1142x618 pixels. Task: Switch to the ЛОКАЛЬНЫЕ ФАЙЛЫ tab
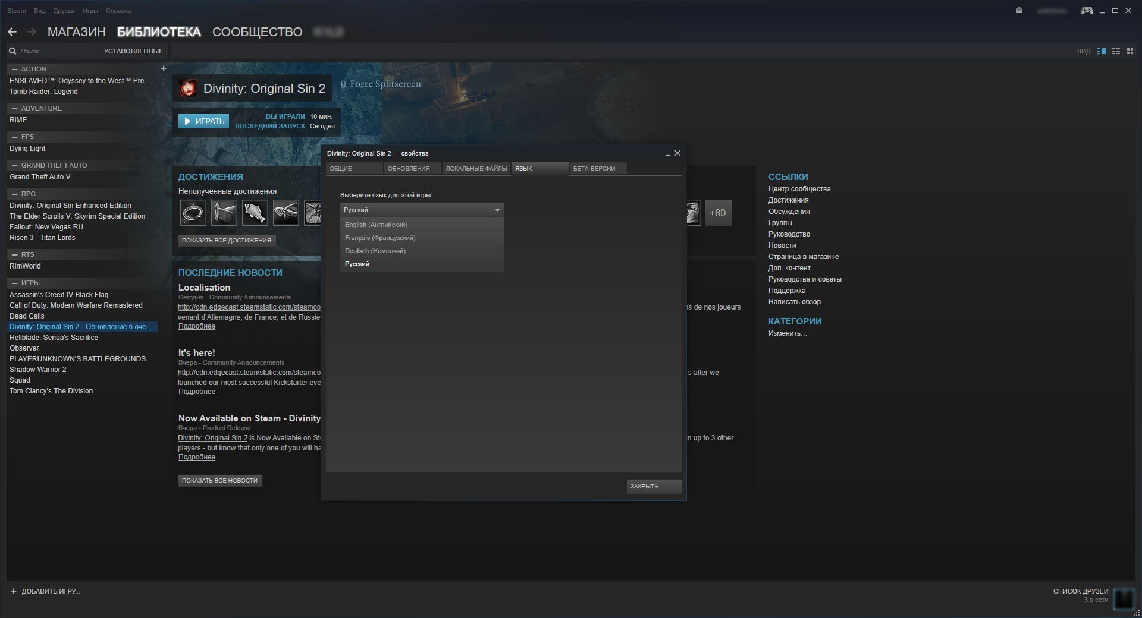click(476, 169)
